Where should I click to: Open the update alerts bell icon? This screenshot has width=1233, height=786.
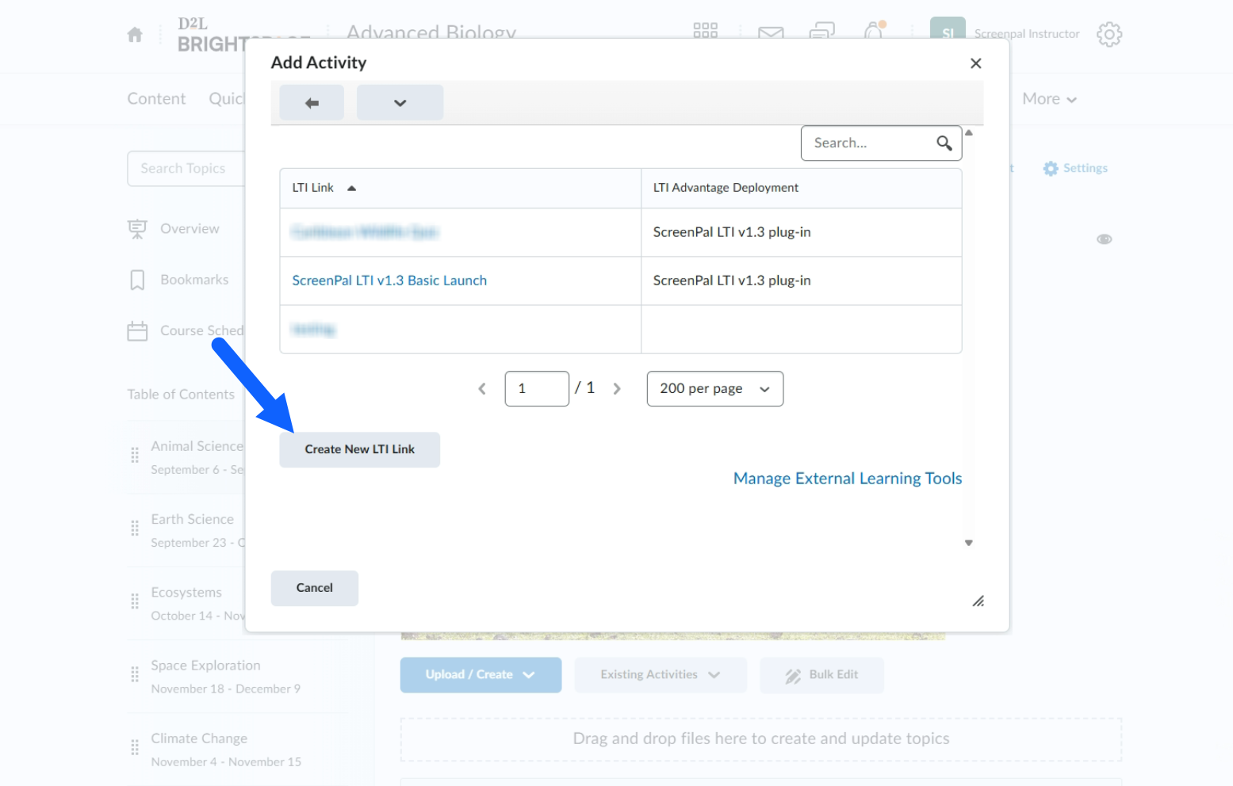click(x=873, y=31)
